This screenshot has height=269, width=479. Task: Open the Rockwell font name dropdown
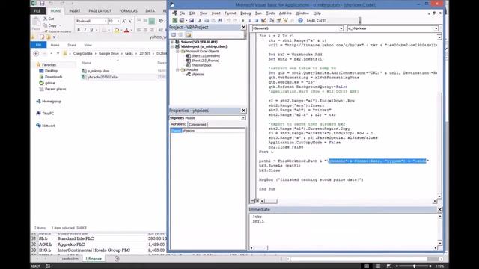pyautogui.click(x=106, y=21)
